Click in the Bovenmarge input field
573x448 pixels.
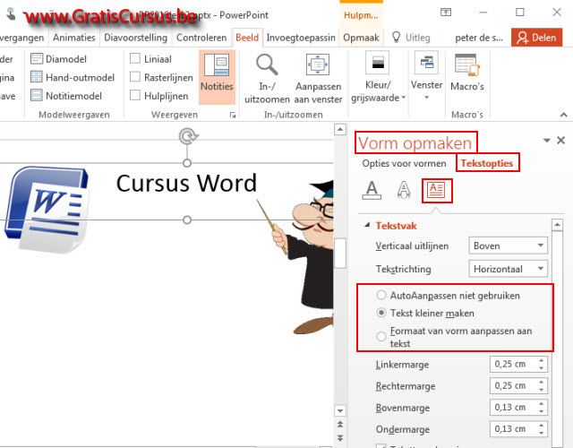pos(513,407)
